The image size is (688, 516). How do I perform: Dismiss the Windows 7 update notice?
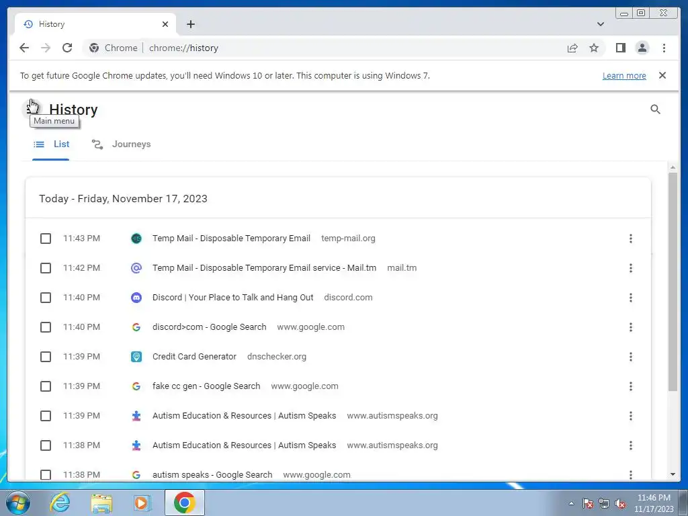[662, 75]
